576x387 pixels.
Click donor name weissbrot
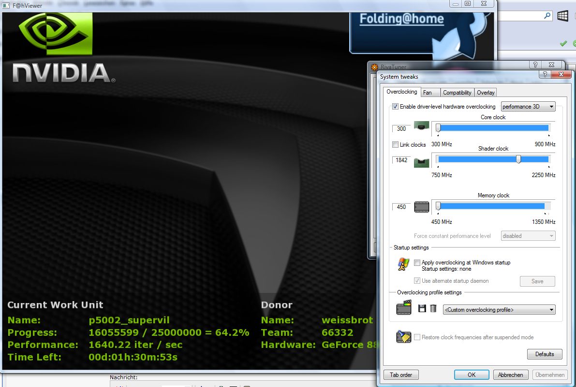point(347,320)
